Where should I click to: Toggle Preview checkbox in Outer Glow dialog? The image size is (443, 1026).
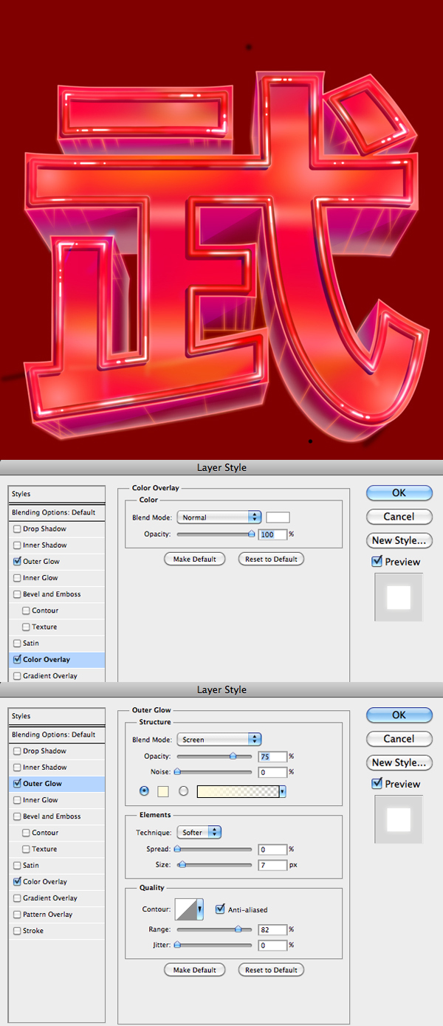pos(377,784)
